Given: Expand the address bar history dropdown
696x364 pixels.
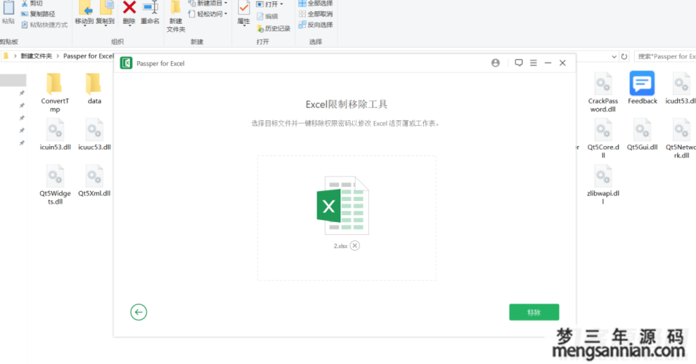Looking at the screenshot, I should 614,56.
